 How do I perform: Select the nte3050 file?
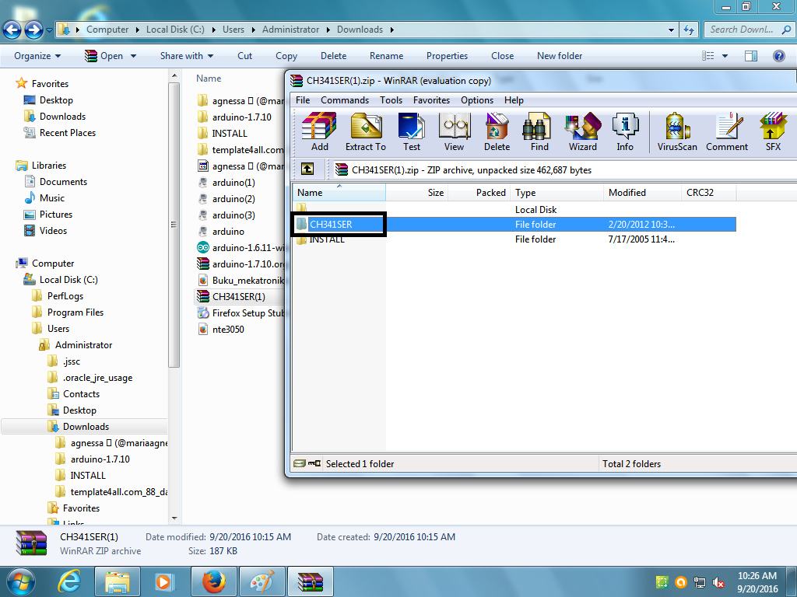pos(228,330)
